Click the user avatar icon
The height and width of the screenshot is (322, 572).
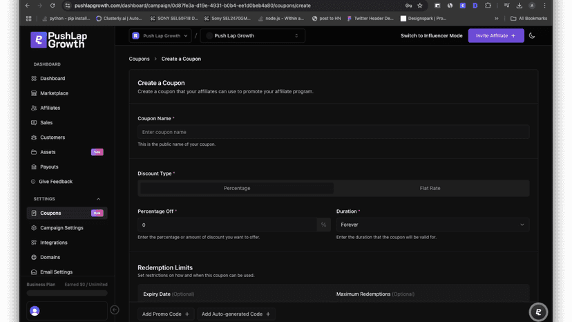[35, 311]
